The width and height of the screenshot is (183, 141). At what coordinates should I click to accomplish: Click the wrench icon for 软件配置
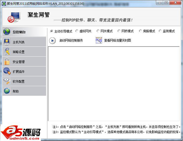7,81
